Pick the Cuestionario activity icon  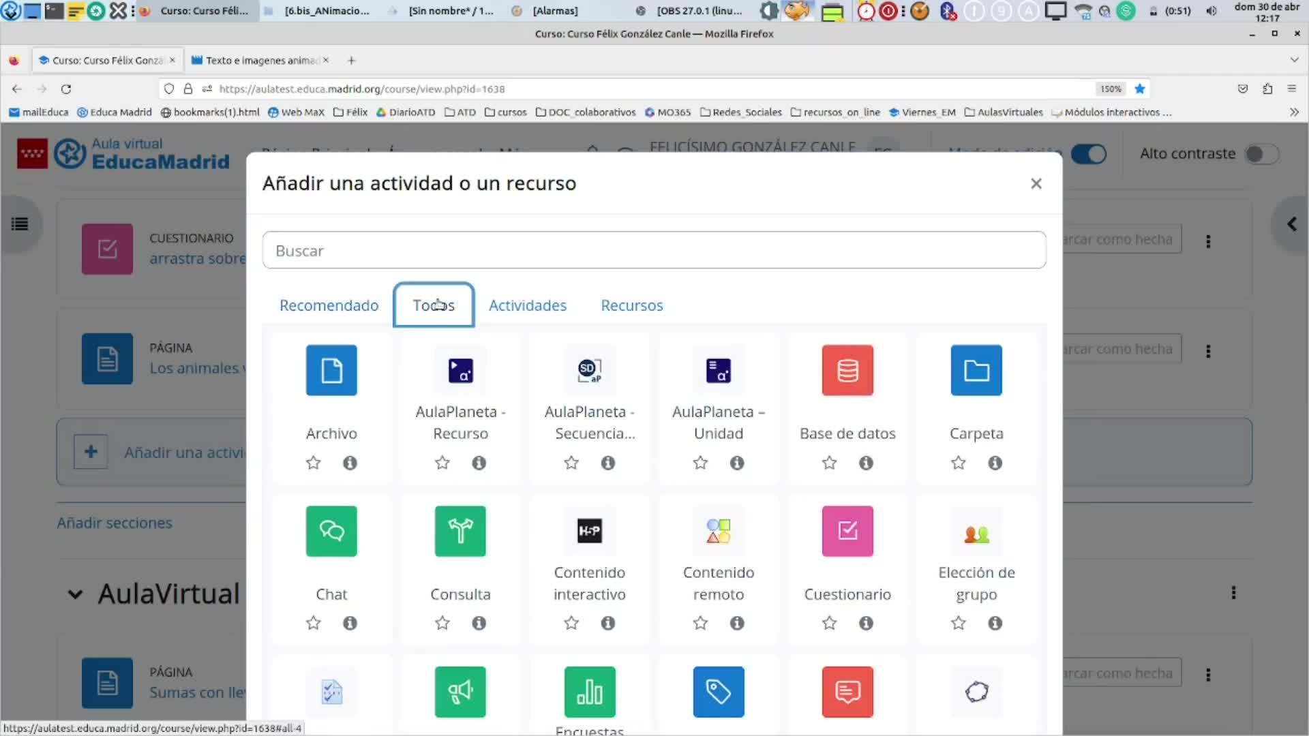847,531
